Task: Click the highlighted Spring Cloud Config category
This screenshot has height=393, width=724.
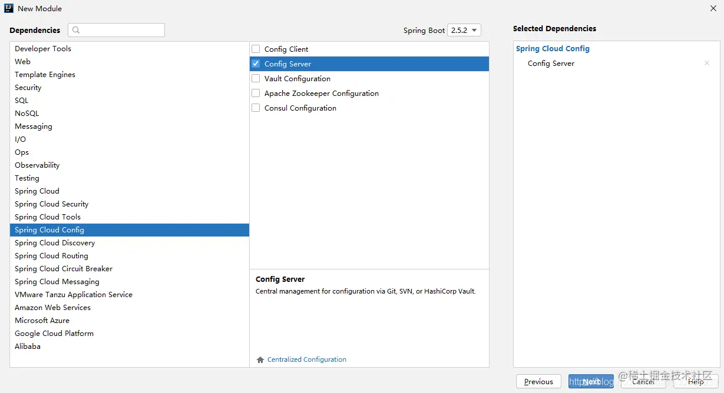Action: 130,230
